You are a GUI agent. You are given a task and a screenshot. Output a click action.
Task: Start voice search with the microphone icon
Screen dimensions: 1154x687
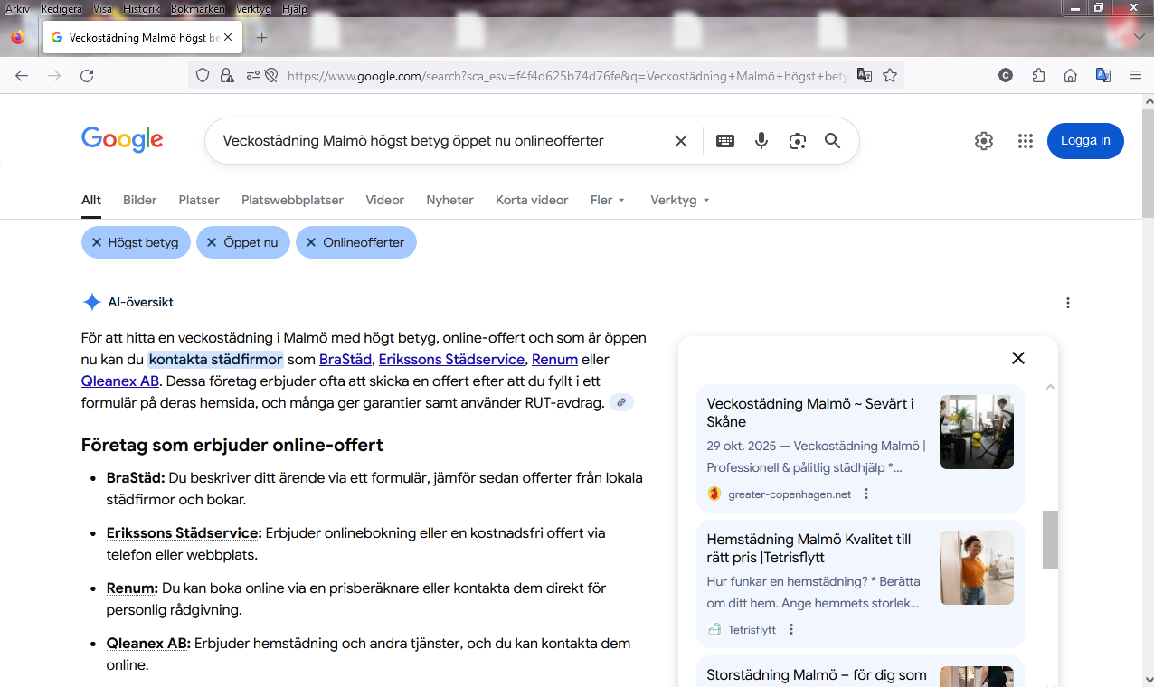761,141
